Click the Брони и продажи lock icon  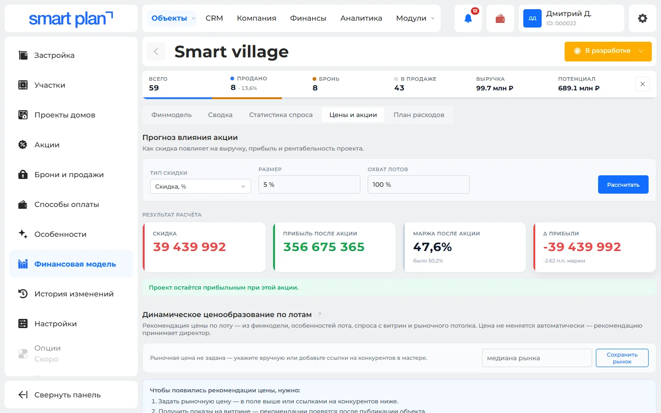coord(22,174)
